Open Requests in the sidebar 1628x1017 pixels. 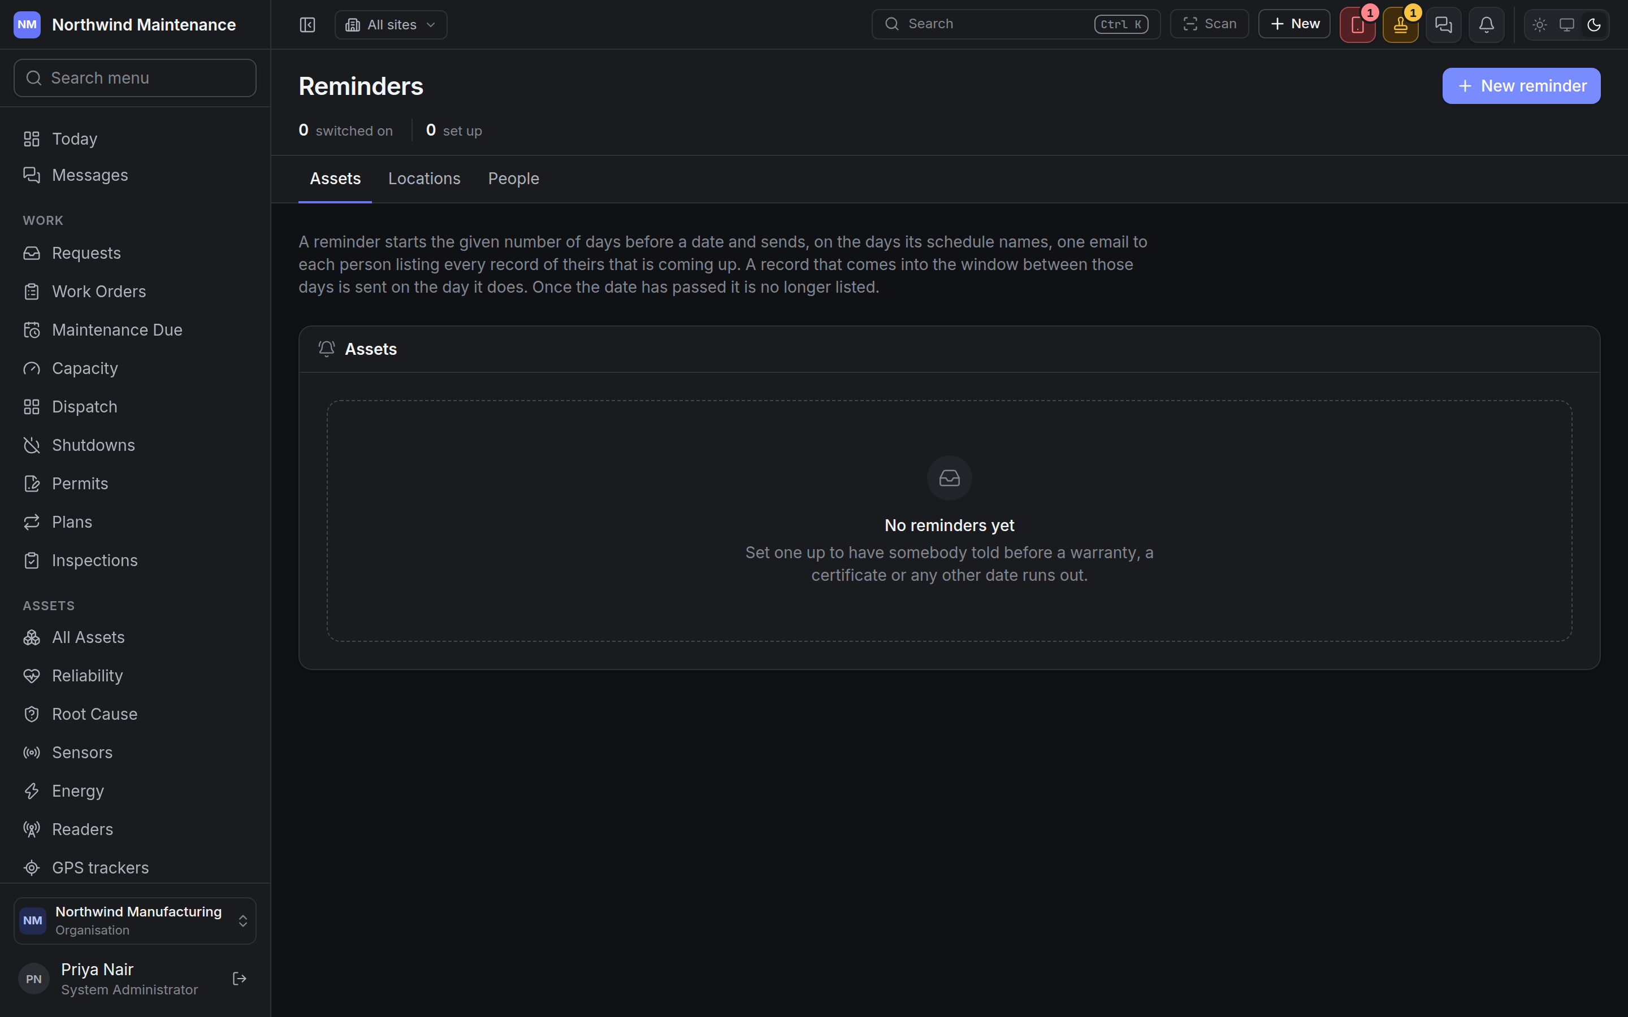click(x=135, y=253)
